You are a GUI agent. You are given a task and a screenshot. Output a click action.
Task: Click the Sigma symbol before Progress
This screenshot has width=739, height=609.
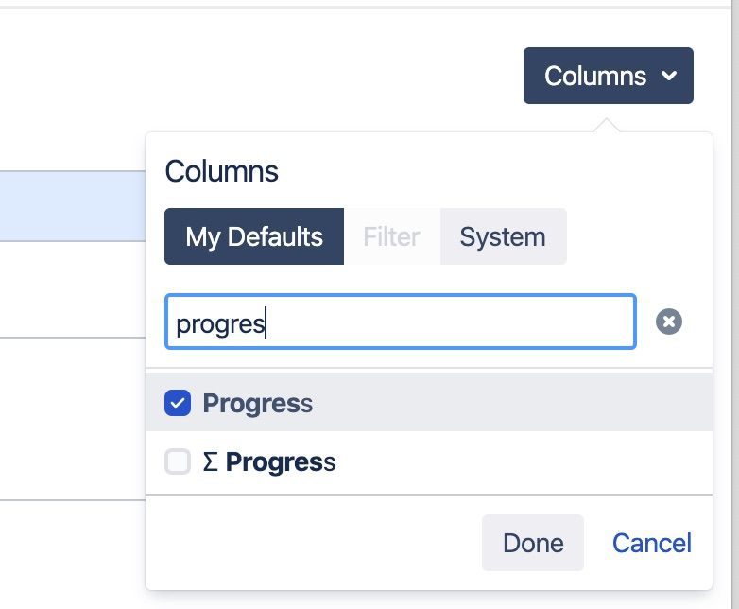pos(210,462)
